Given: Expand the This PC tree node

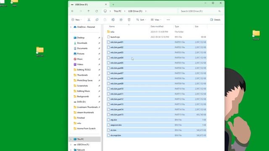Looking at the screenshot, I should click(x=71, y=139).
